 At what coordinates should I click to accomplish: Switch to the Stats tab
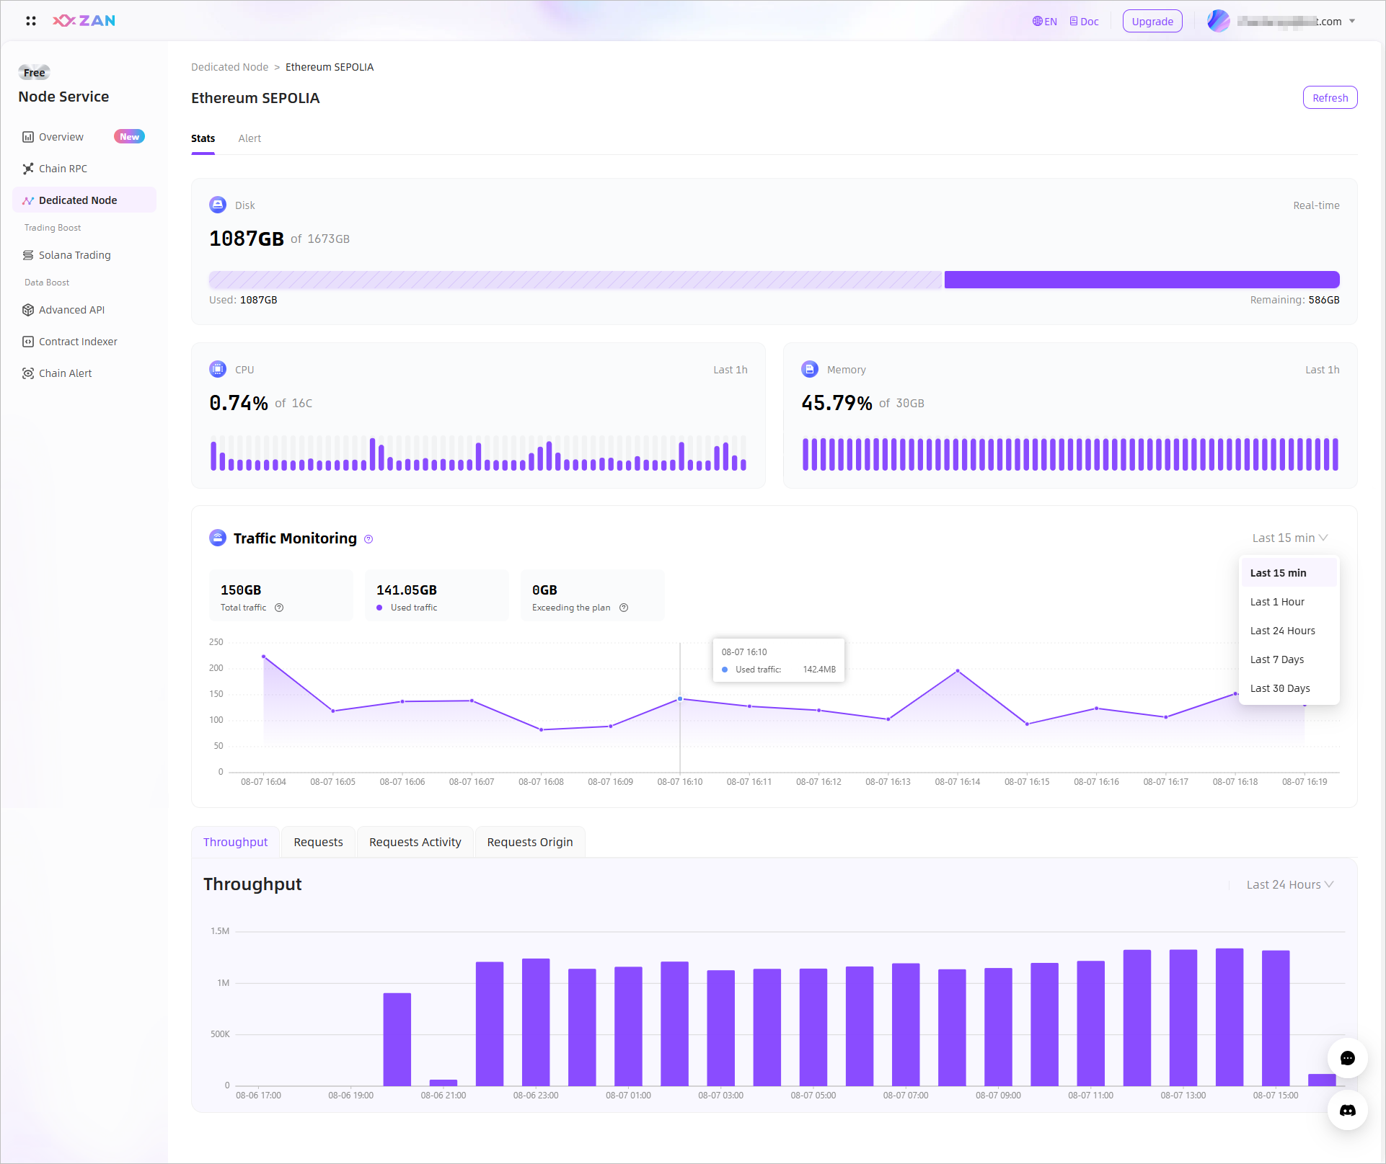click(x=203, y=138)
